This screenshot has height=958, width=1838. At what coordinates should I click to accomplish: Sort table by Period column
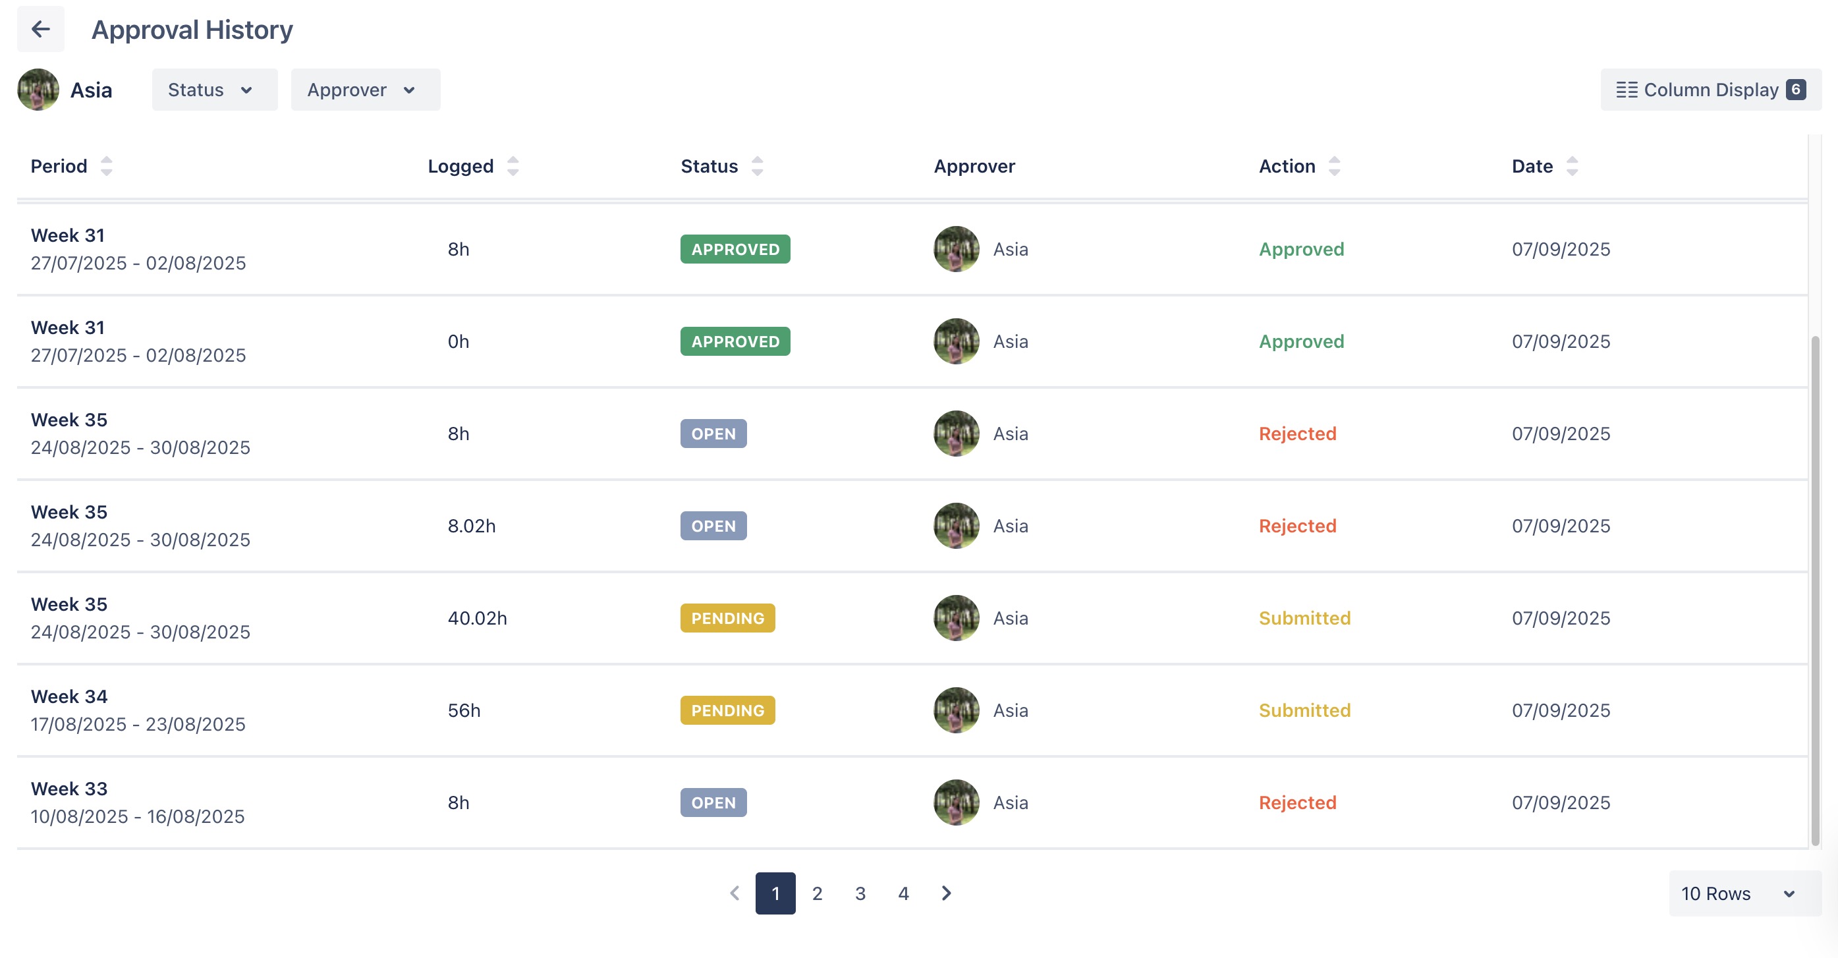tap(106, 166)
